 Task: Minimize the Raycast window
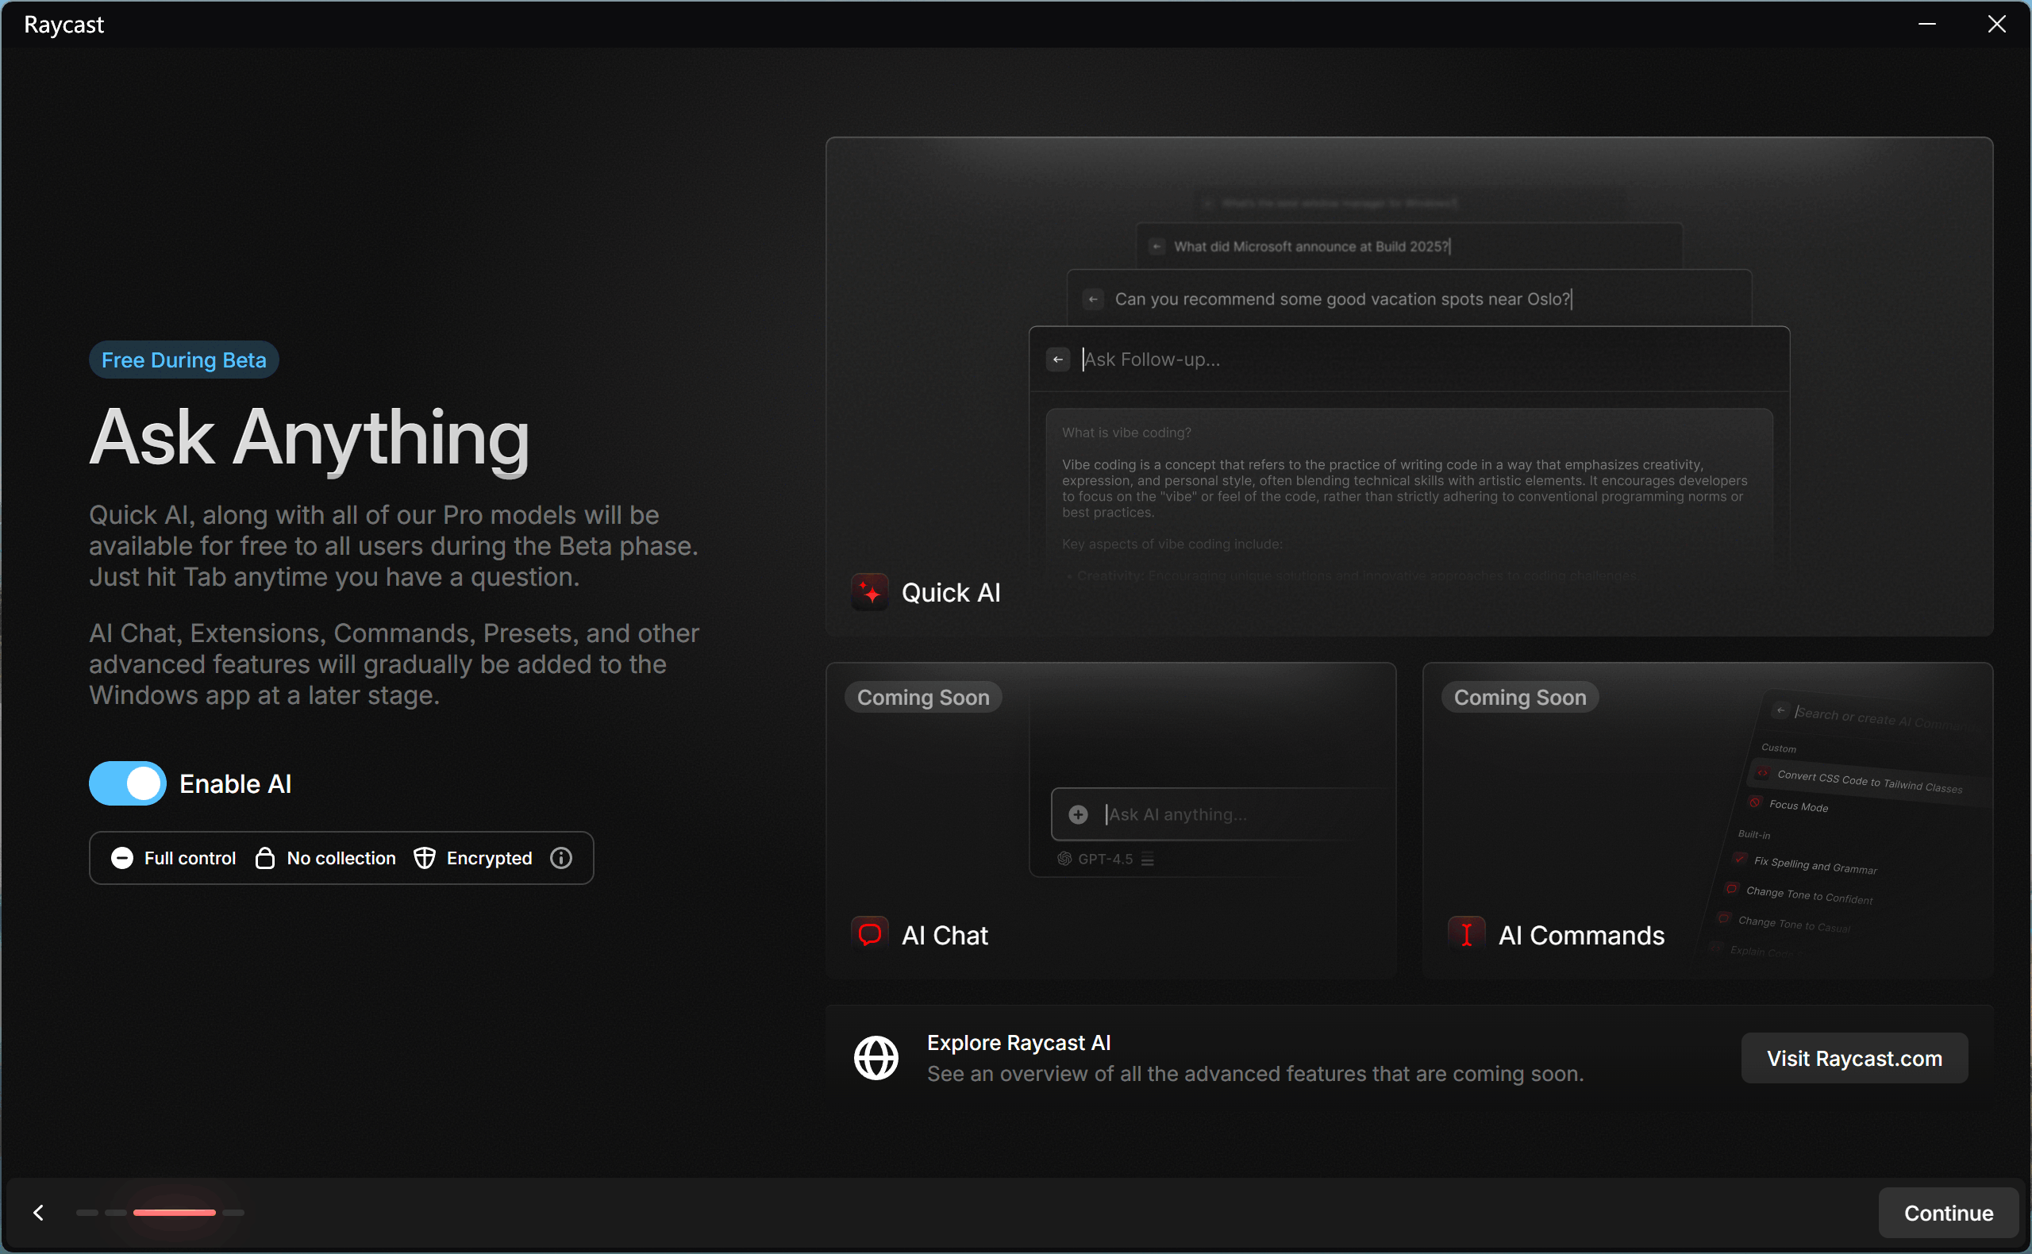click(x=1926, y=24)
